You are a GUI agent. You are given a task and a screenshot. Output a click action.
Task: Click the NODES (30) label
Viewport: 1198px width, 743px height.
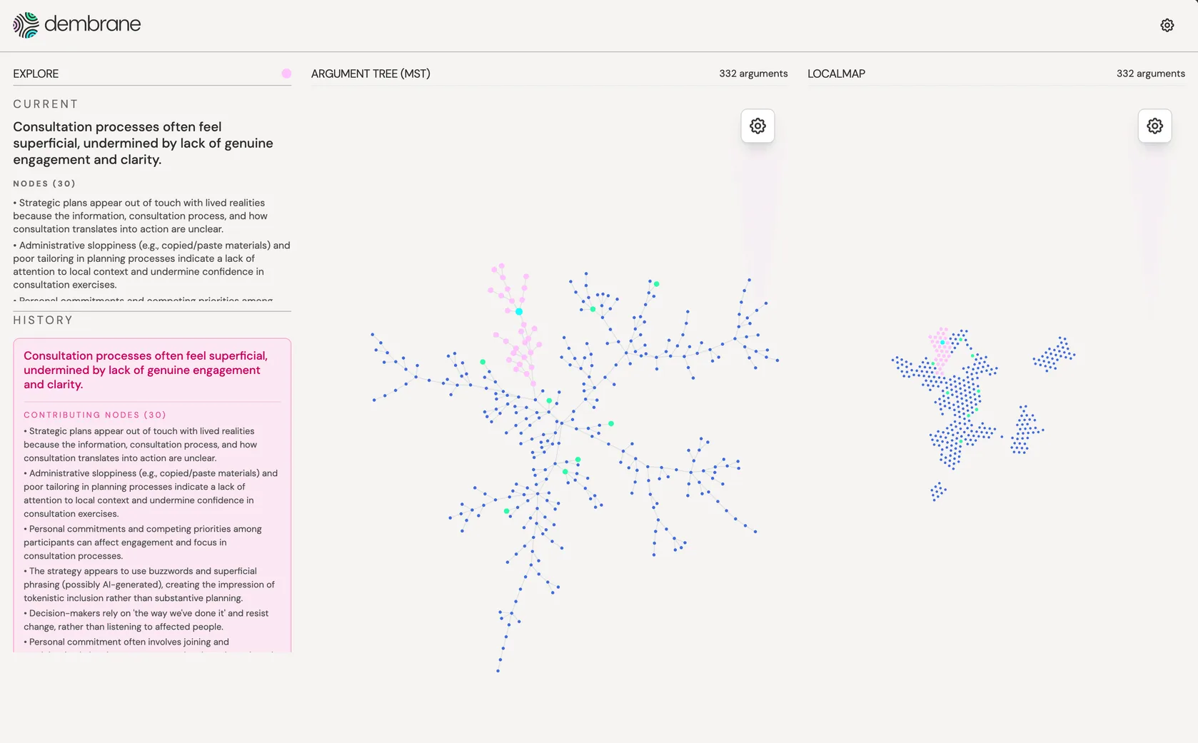click(x=44, y=183)
